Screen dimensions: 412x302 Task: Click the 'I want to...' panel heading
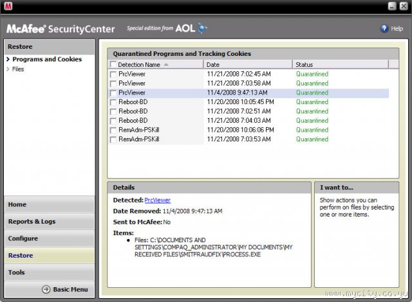(336, 188)
